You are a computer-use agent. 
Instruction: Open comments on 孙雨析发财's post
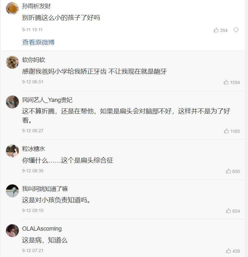click(236, 30)
